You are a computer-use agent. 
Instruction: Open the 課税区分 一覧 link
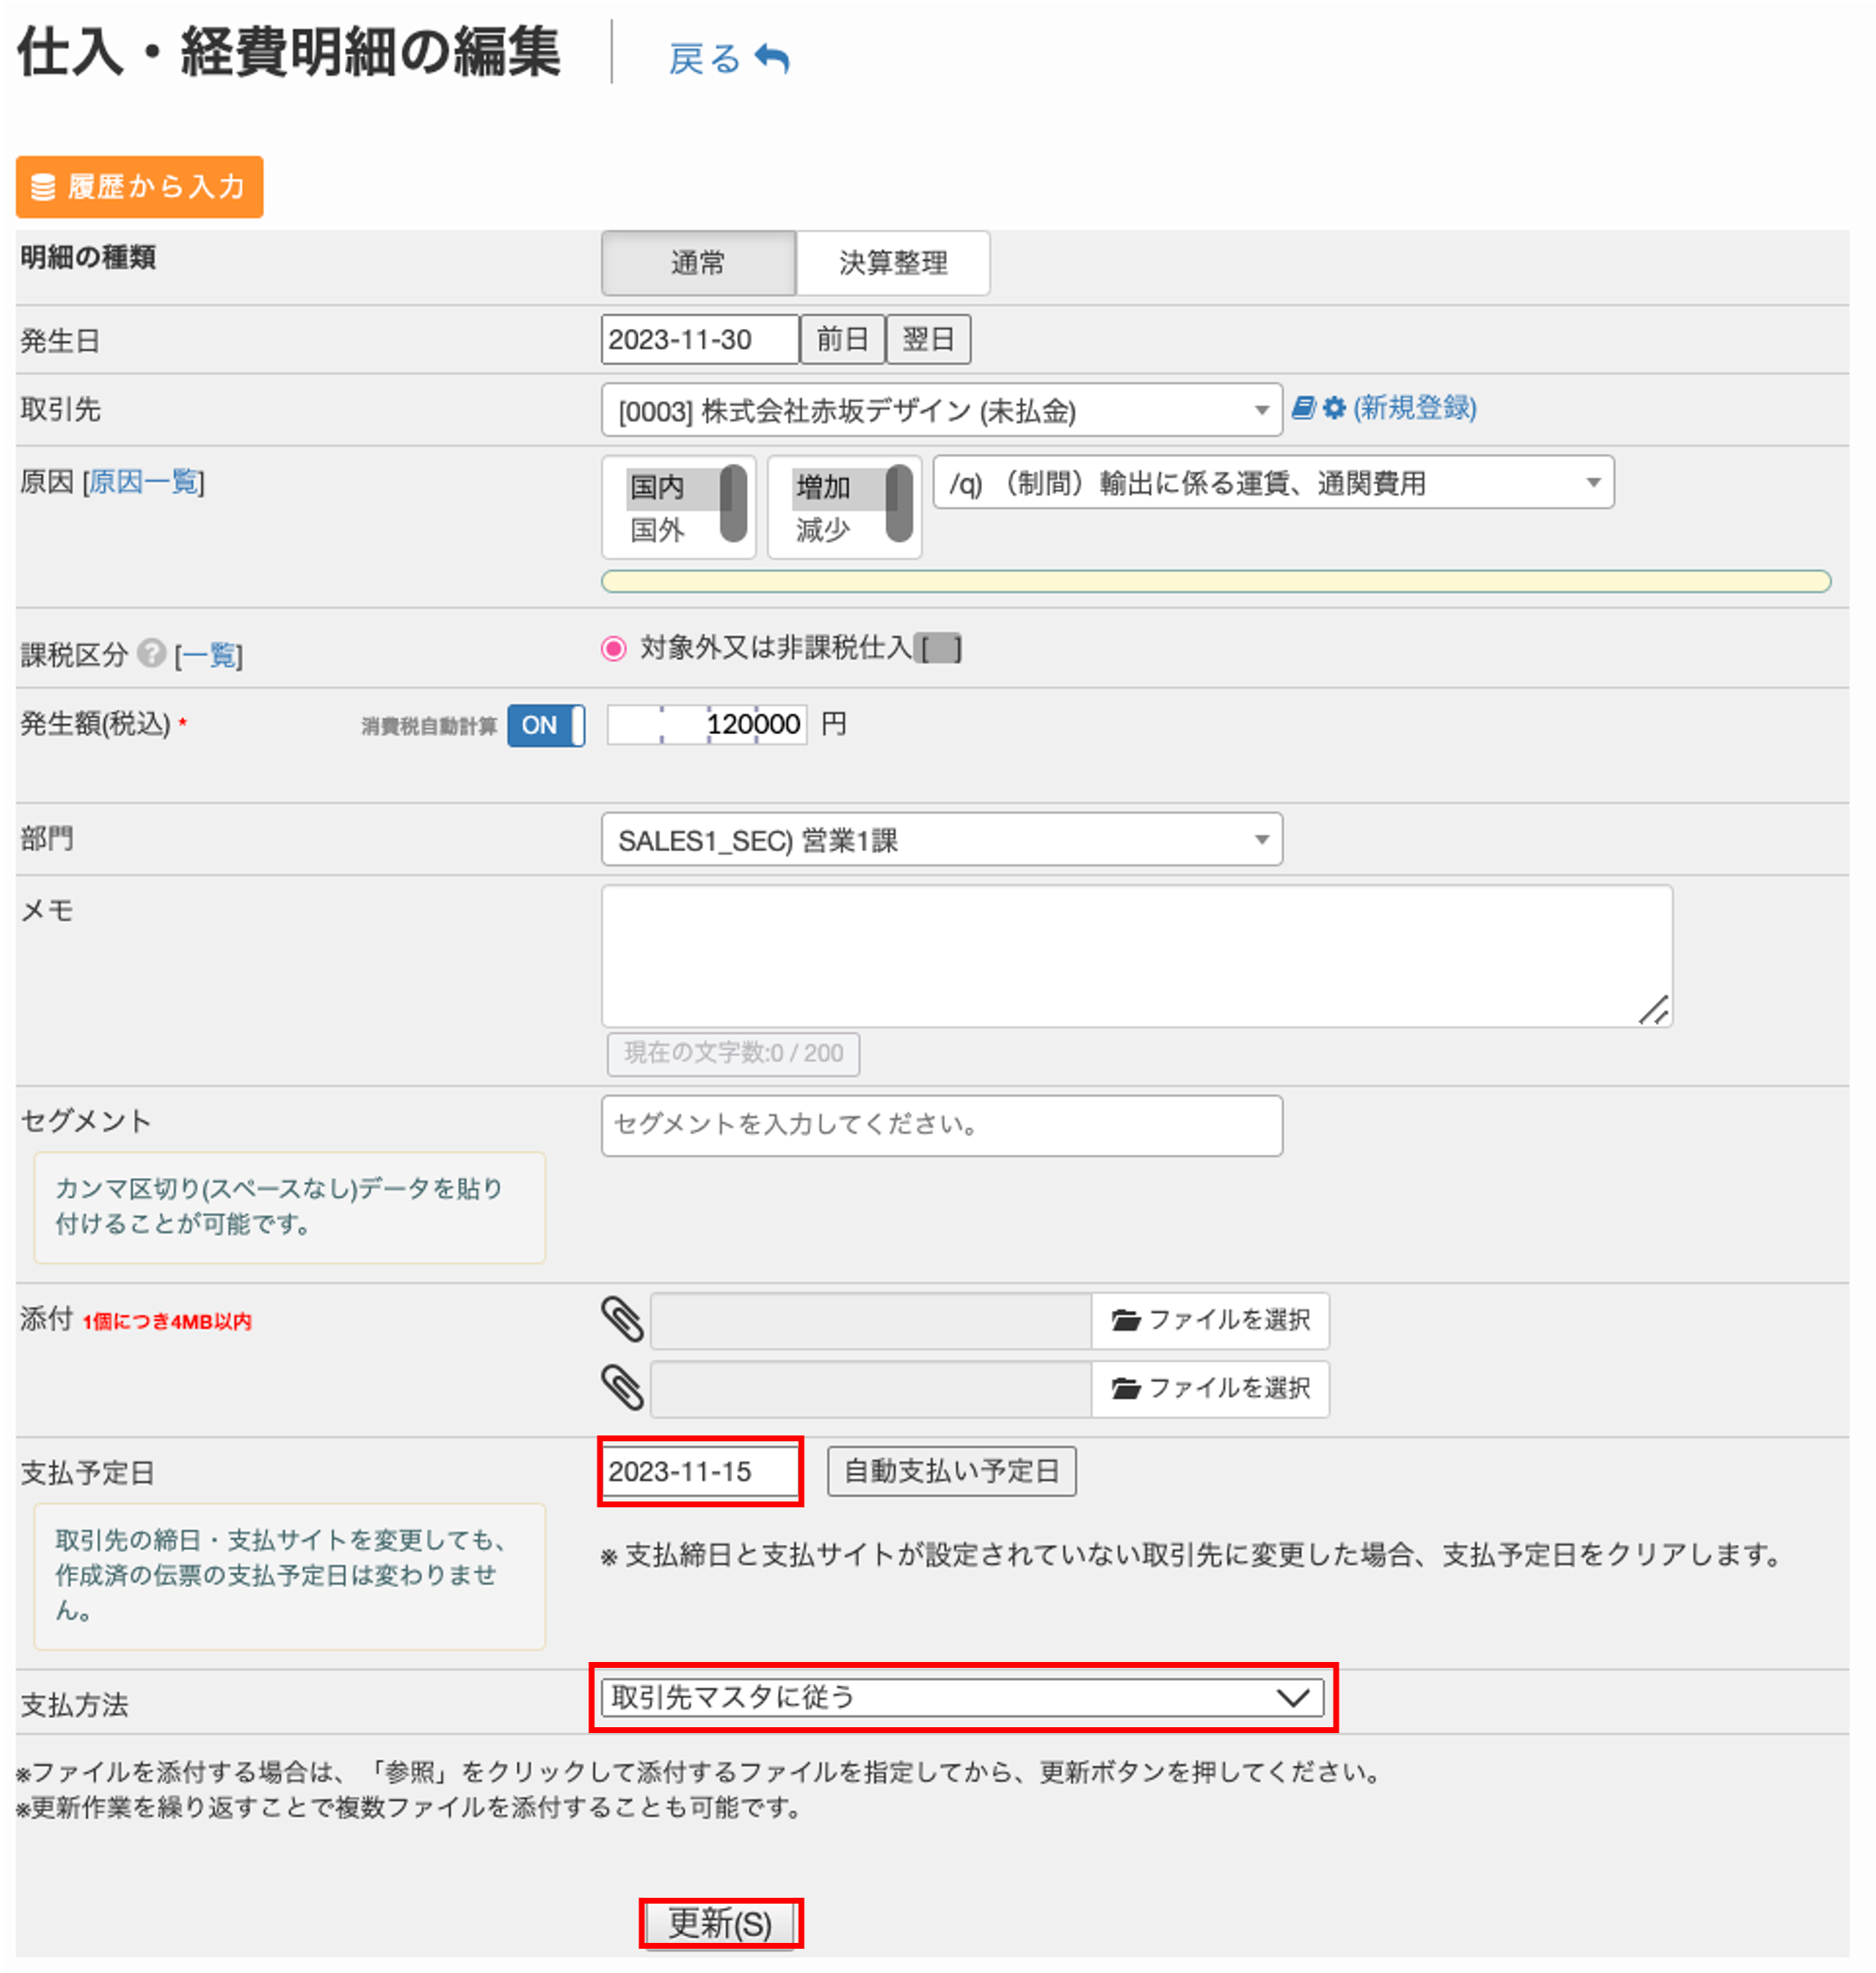click(x=208, y=656)
